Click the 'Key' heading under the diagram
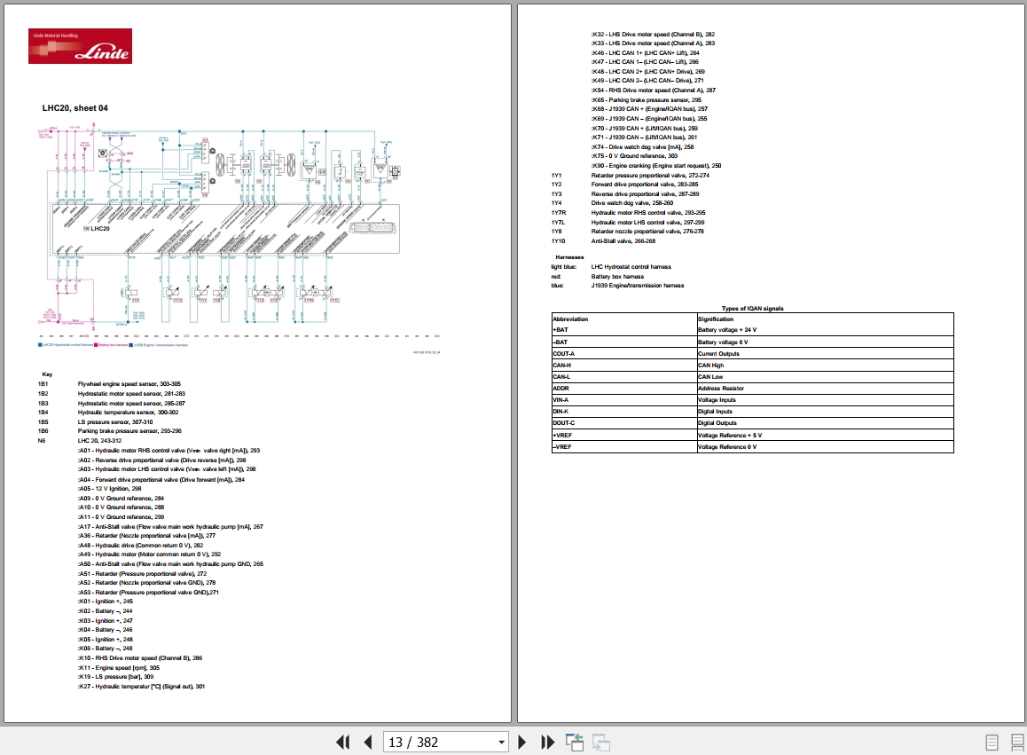 coord(47,374)
